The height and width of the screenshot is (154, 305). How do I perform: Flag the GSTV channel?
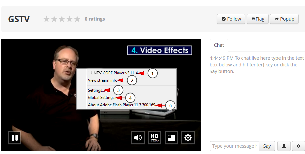258,19
